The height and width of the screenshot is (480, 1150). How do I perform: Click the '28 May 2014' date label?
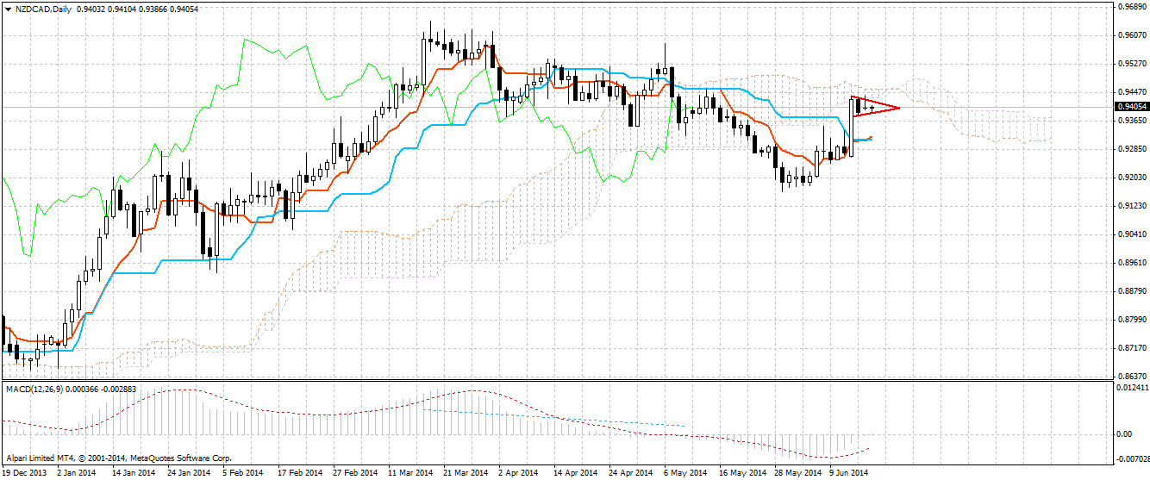pyautogui.click(x=797, y=473)
